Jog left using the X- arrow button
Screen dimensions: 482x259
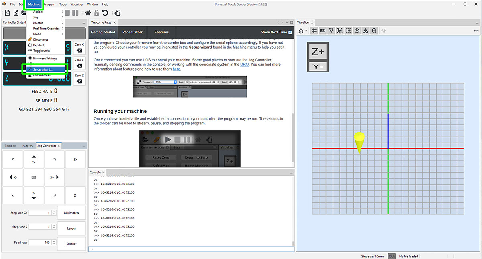pos(13,177)
